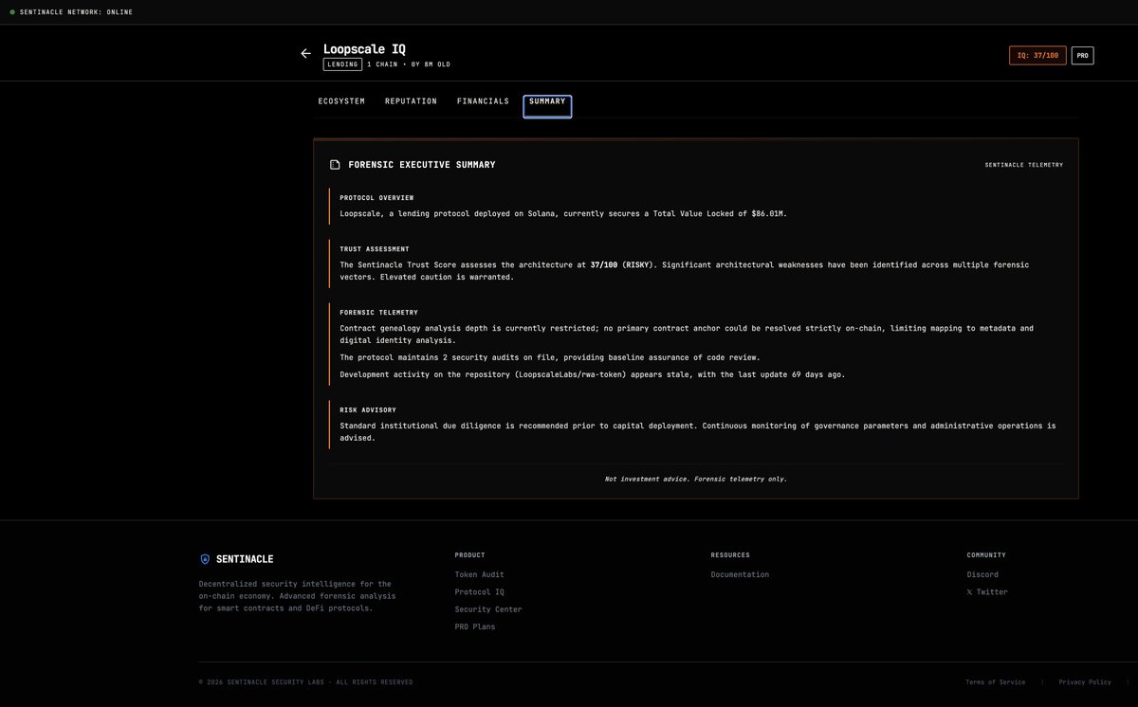
Task: Open the Token Audit footer link
Action: 479,573
